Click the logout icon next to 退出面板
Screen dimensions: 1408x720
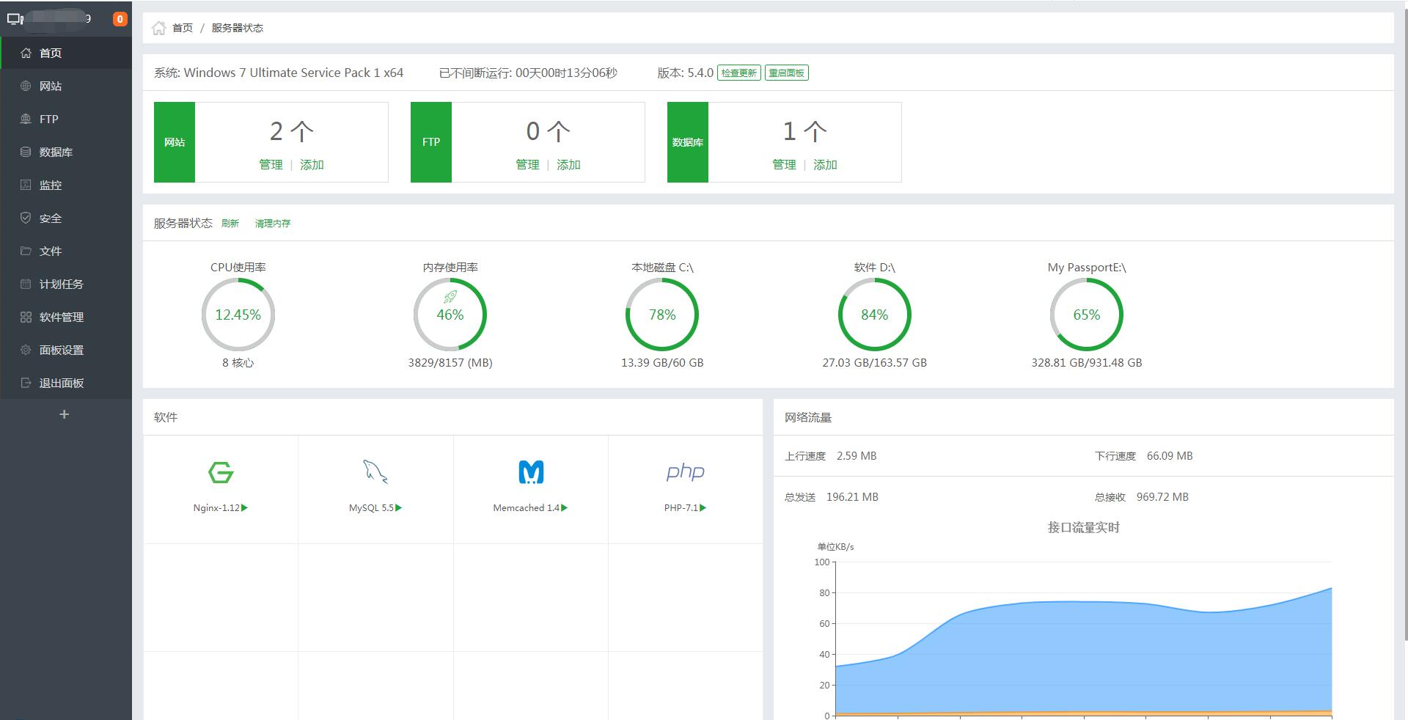click(x=26, y=383)
